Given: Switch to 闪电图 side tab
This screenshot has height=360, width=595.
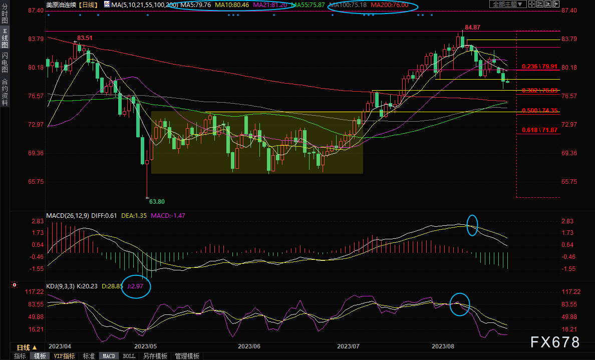Looking at the screenshot, I should coord(5,62).
